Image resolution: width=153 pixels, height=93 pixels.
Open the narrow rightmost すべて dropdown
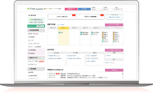[x=119, y=9]
